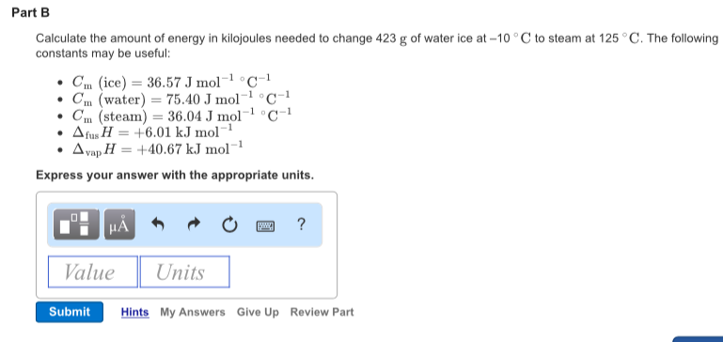Undo the last answer edit

pos(158,225)
